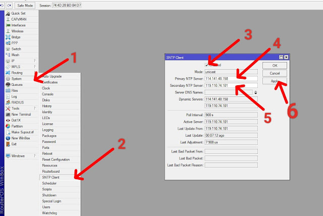The height and width of the screenshot is (216, 323).
Task: Open Routerboard entry in submenu
Action: [60, 171]
